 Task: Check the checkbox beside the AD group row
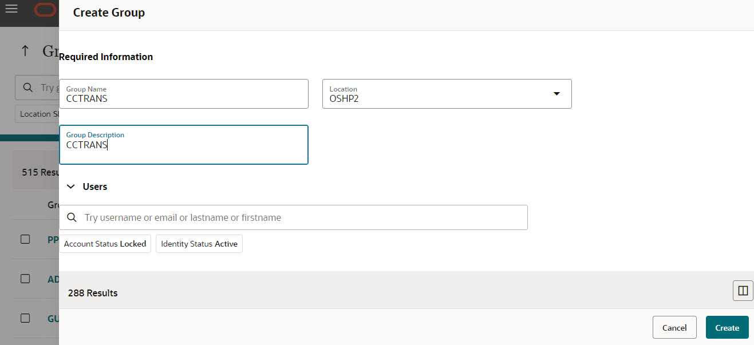[25, 279]
